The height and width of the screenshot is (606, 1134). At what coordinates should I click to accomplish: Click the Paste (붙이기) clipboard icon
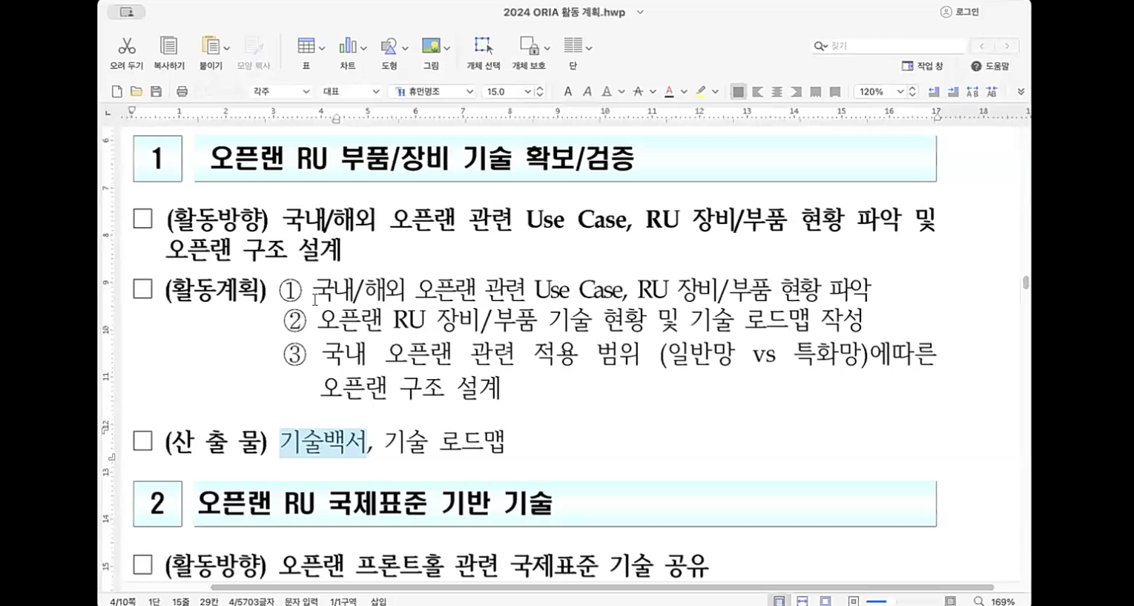click(211, 46)
